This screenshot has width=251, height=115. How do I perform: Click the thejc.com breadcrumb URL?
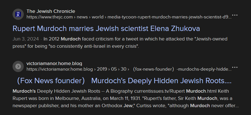click(x=129, y=17)
